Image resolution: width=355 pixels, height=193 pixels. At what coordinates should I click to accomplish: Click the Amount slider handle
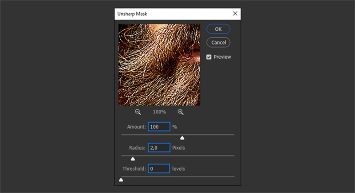(x=182, y=138)
